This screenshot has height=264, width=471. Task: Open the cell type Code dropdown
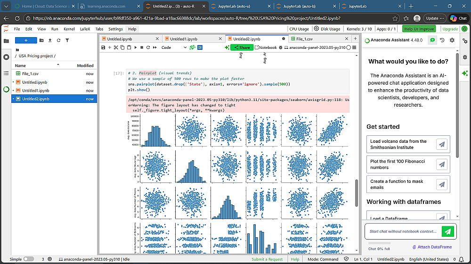tap(174, 47)
